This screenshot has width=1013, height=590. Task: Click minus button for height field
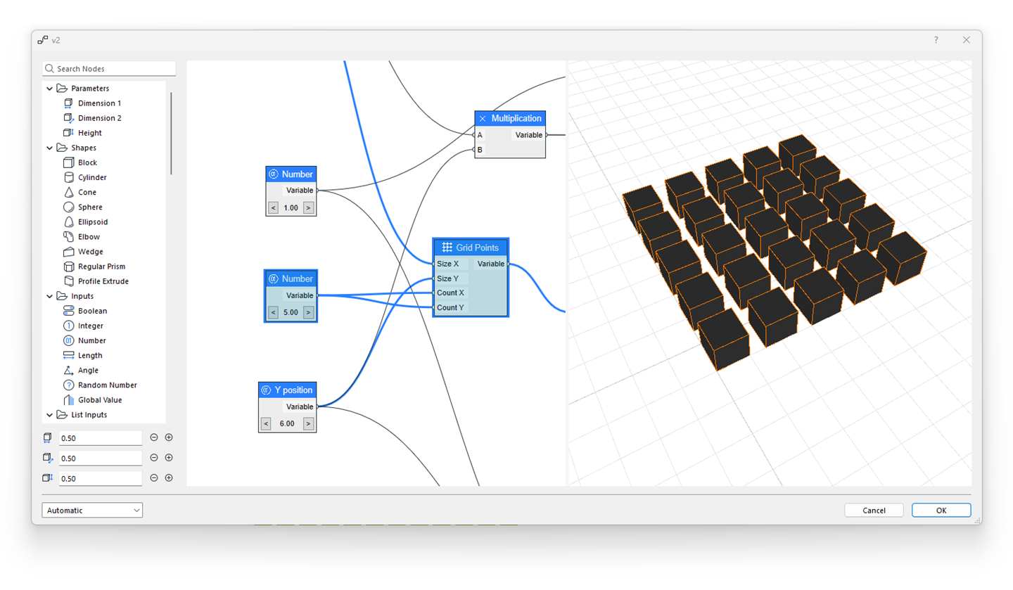(x=154, y=478)
